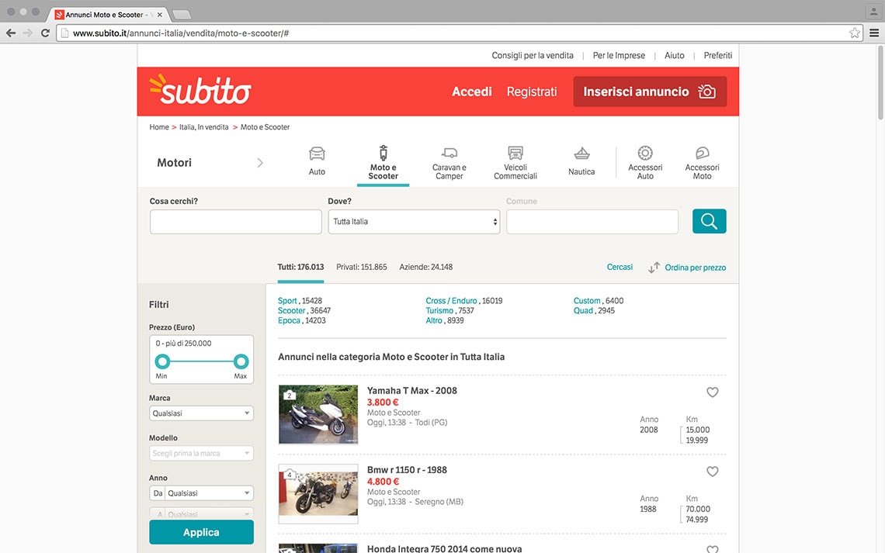Viewport: 885px width, 553px height.
Task: Filter by Sport subcategory
Action: [287, 301]
